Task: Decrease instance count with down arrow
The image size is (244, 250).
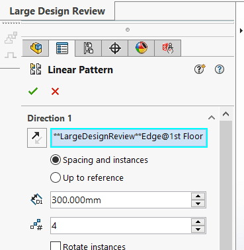Action: [198, 230]
